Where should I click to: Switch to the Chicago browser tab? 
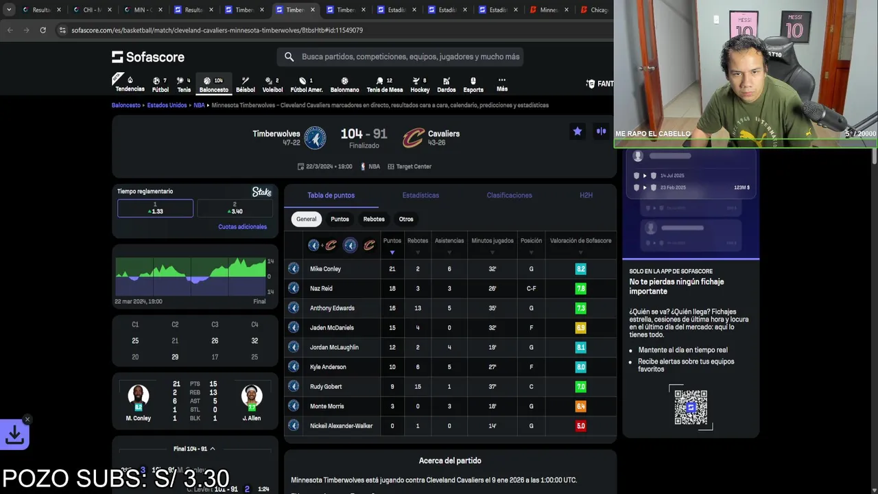point(594,10)
